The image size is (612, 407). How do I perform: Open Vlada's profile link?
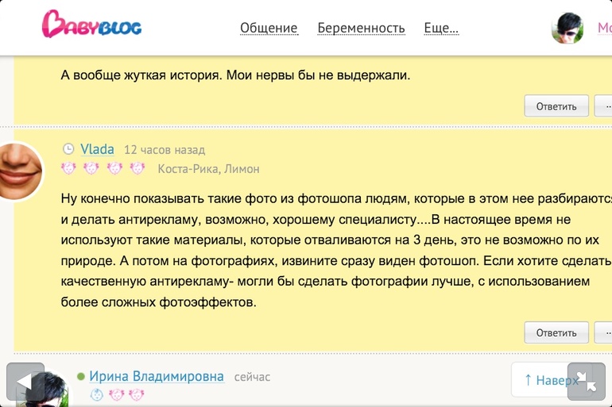pos(97,149)
